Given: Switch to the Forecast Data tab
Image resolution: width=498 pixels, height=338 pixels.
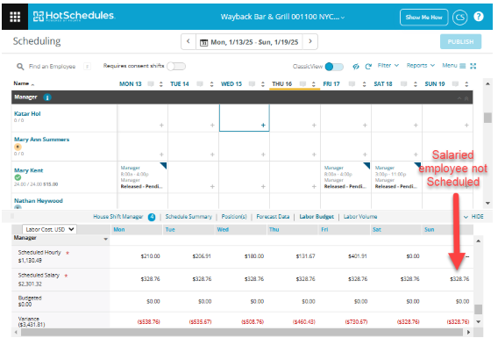Looking at the screenshot, I should pos(273,217).
